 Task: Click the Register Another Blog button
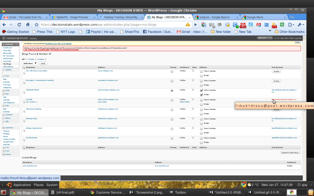290,153
